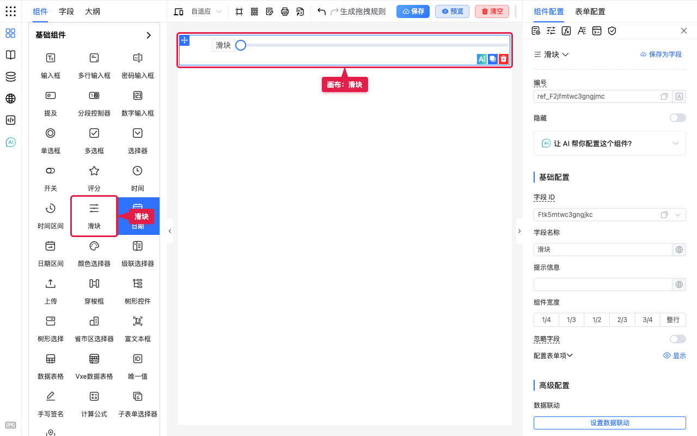Click the 清空 button
This screenshot has width=697, height=436.
point(492,11)
